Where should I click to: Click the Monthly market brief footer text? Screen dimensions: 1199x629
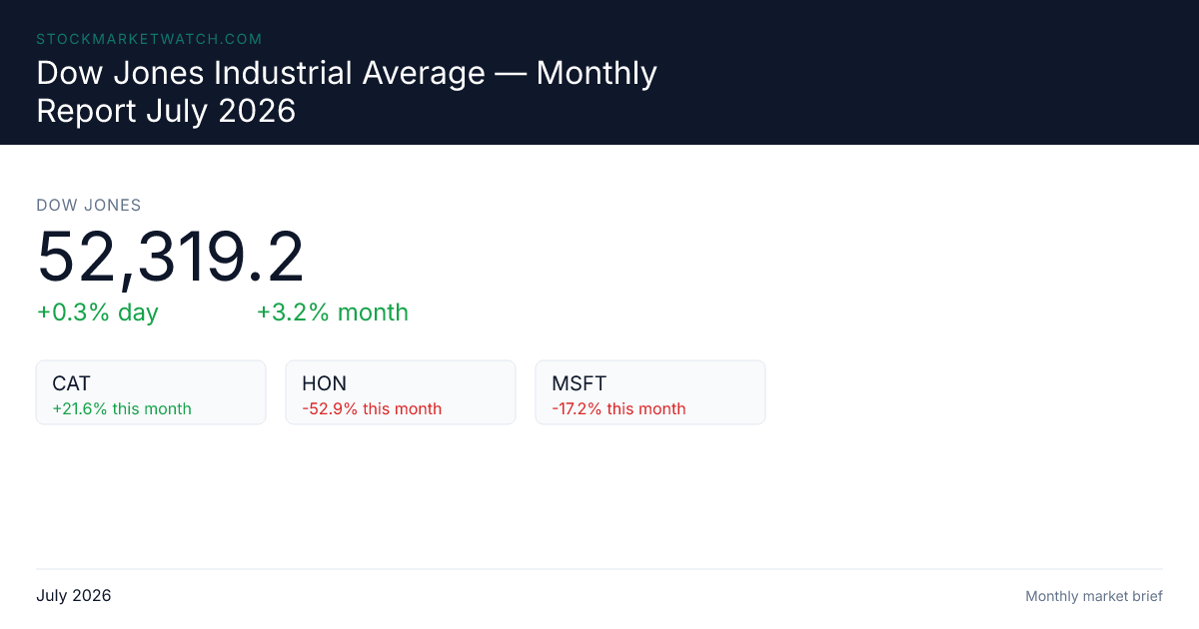coord(1094,596)
